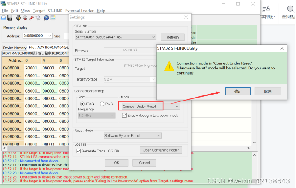Screen dimensions: 296x188
Task: Click the Firmware version field V2J31S7
Action: coord(130,50)
